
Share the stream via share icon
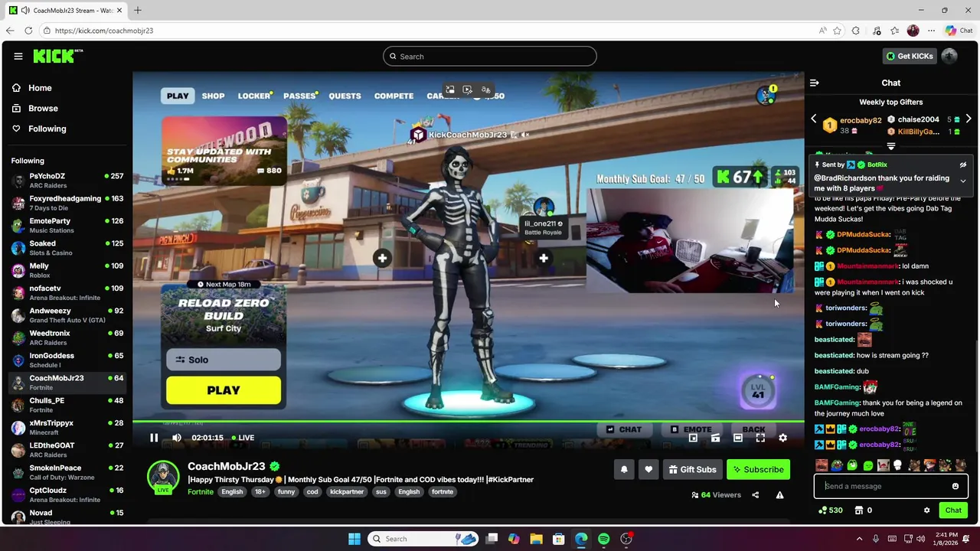[x=755, y=495]
